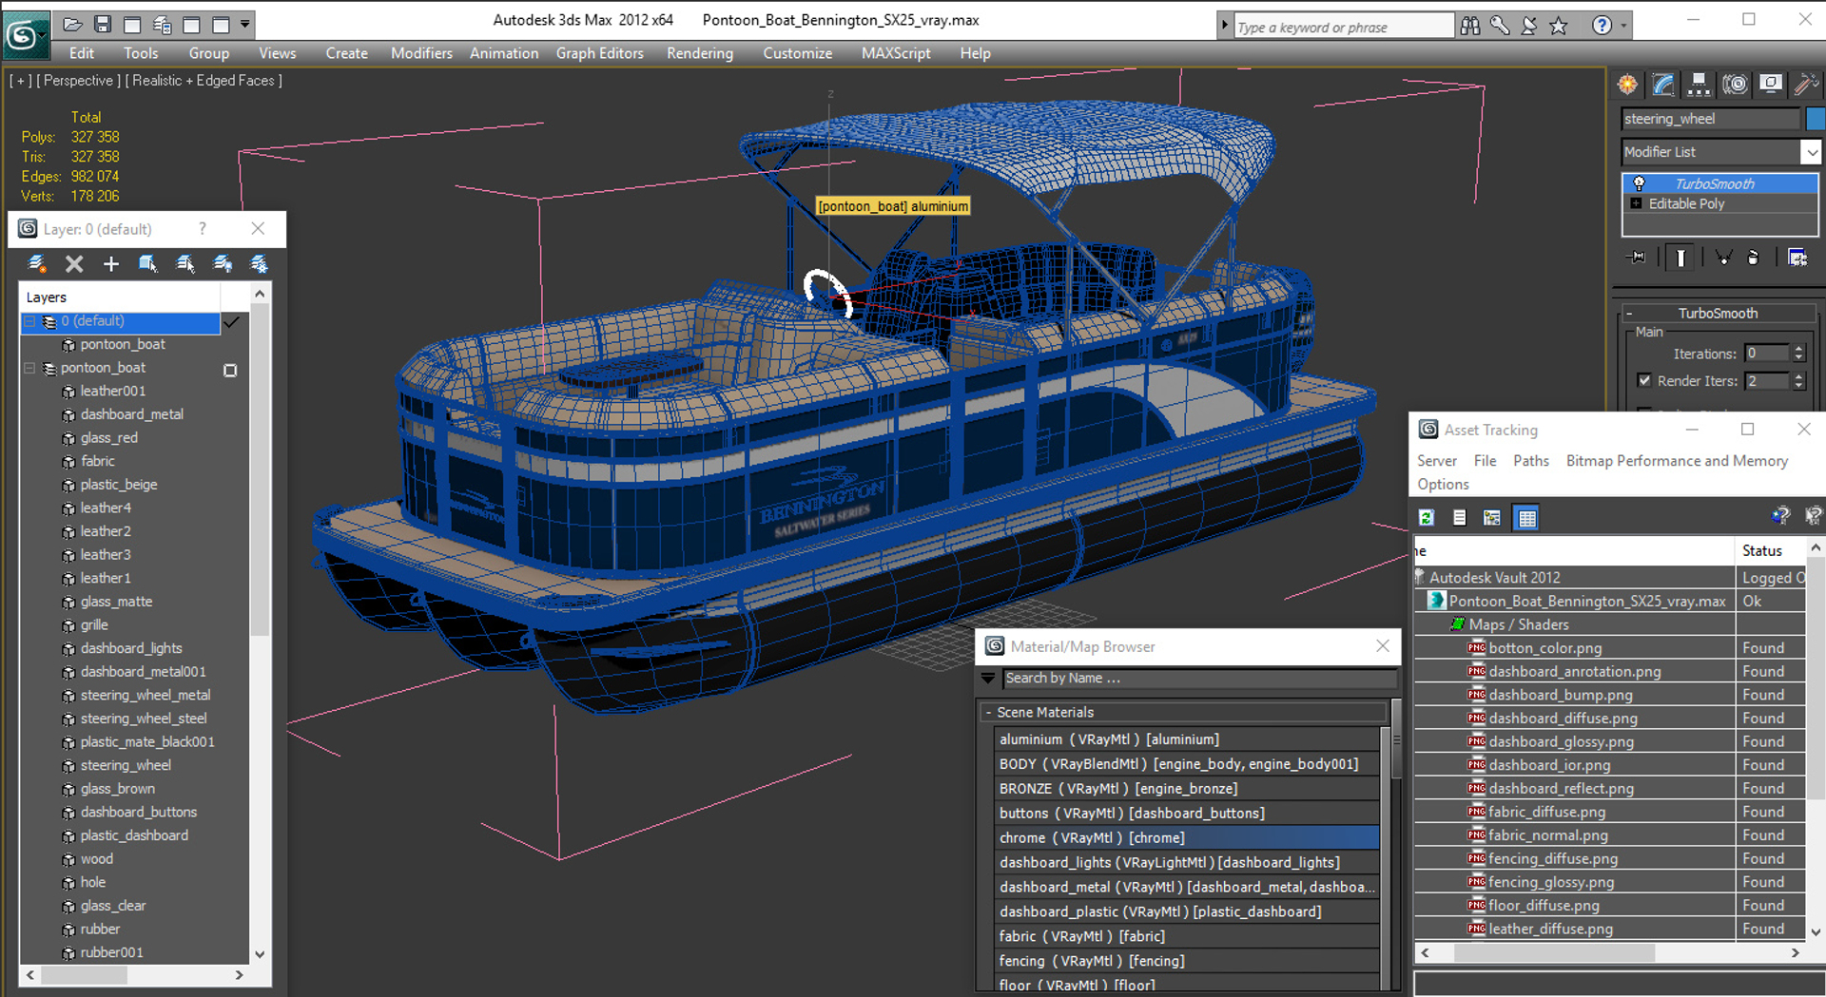Select steering_wheel object in layers
The image size is (1826, 997).
tap(126, 765)
